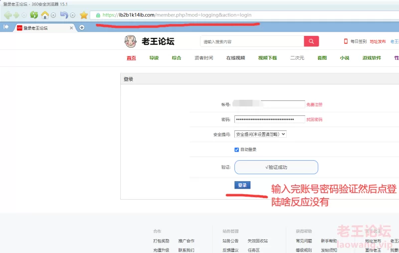Screen dimensions: 399x253
Task: Expand the dropdown next to the home icon
Action: pyautogui.click(x=53, y=15)
